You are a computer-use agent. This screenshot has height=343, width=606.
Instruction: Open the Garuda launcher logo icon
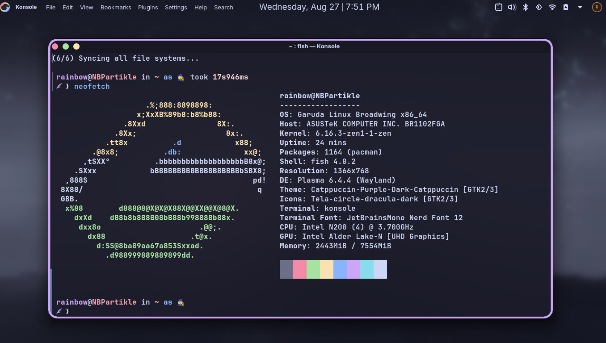5,7
